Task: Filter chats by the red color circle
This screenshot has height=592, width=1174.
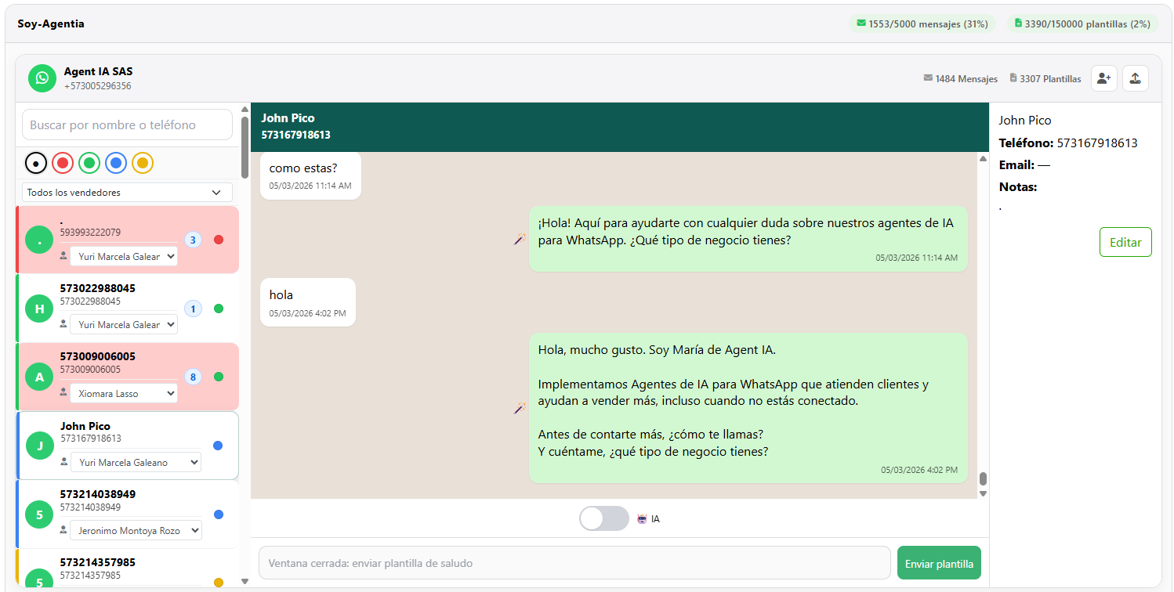Action: [x=63, y=163]
